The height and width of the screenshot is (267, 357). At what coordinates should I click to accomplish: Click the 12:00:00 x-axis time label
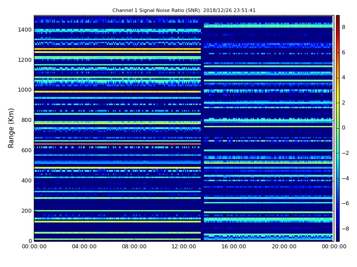[184, 247]
